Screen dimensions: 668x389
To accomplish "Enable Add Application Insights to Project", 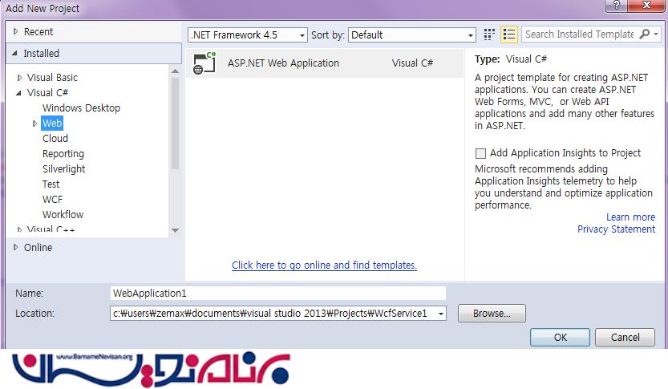I will click(x=480, y=153).
